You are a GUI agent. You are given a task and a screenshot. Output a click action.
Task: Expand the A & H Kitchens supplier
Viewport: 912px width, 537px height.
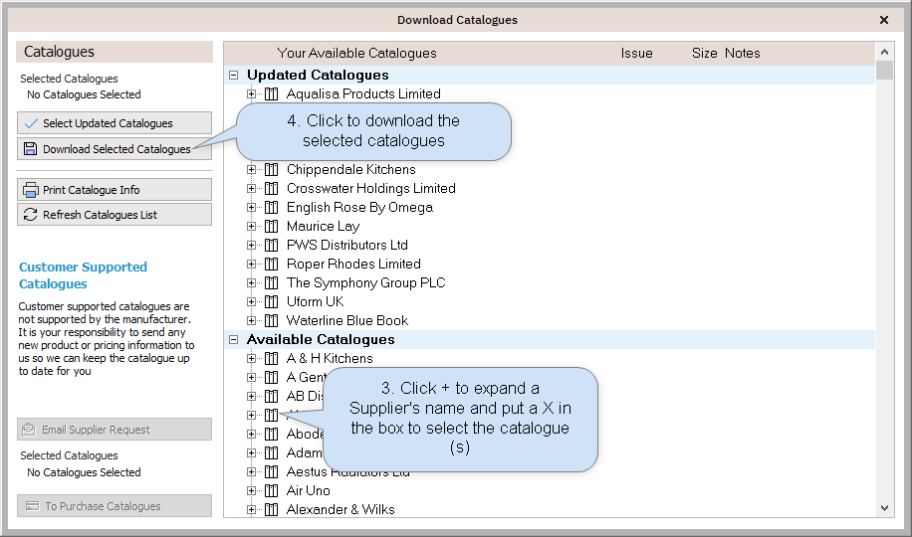tap(251, 359)
